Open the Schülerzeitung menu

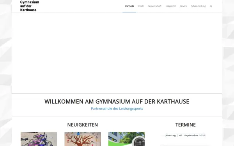pyautogui.click(x=198, y=6)
